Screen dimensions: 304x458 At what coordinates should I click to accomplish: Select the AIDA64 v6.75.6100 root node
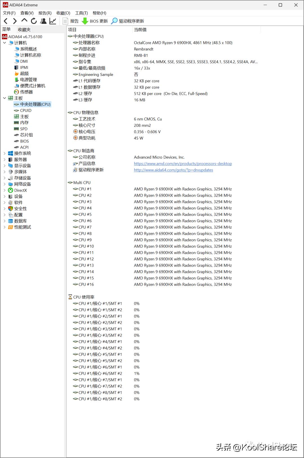coord(22,37)
